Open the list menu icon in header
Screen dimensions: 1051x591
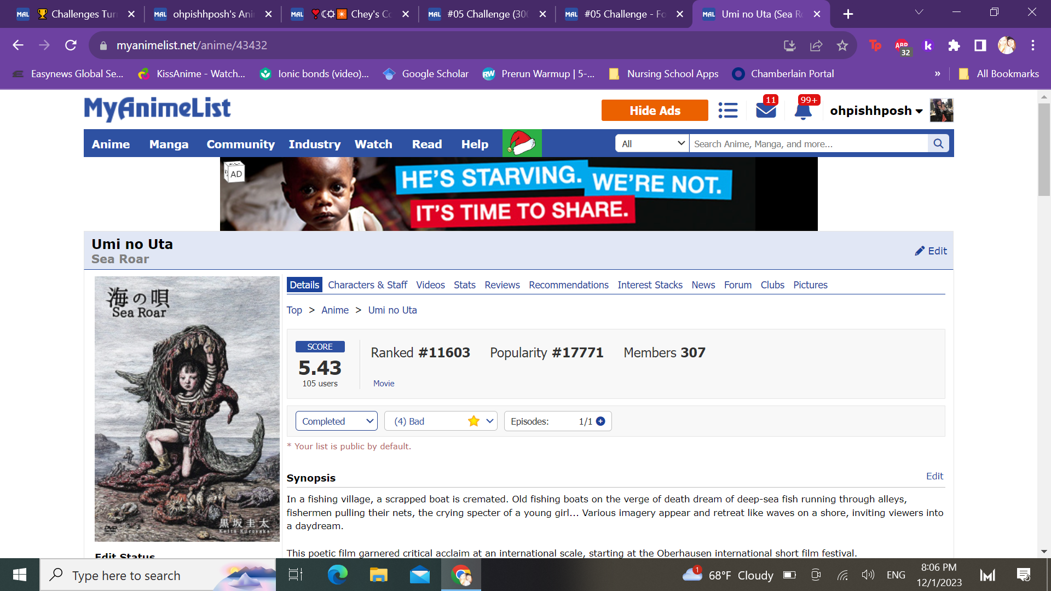pyautogui.click(x=727, y=111)
